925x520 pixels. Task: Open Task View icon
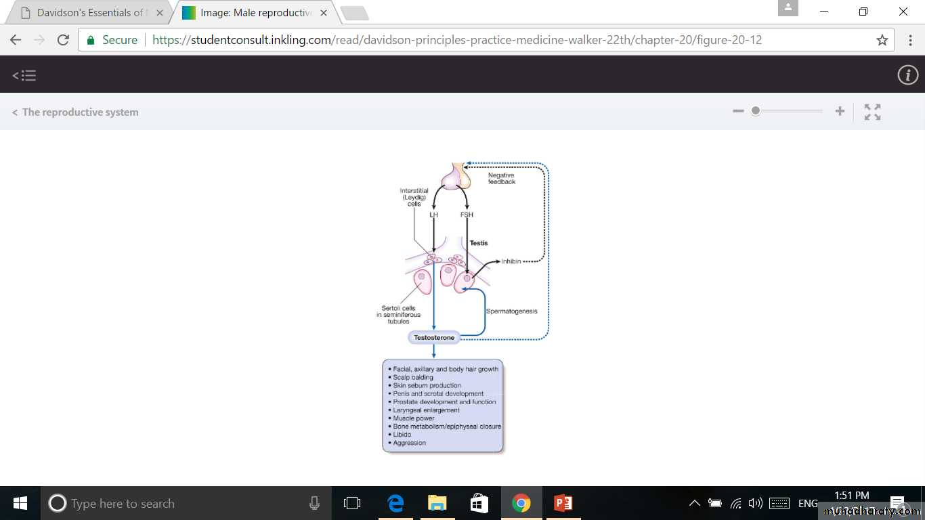(352, 503)
